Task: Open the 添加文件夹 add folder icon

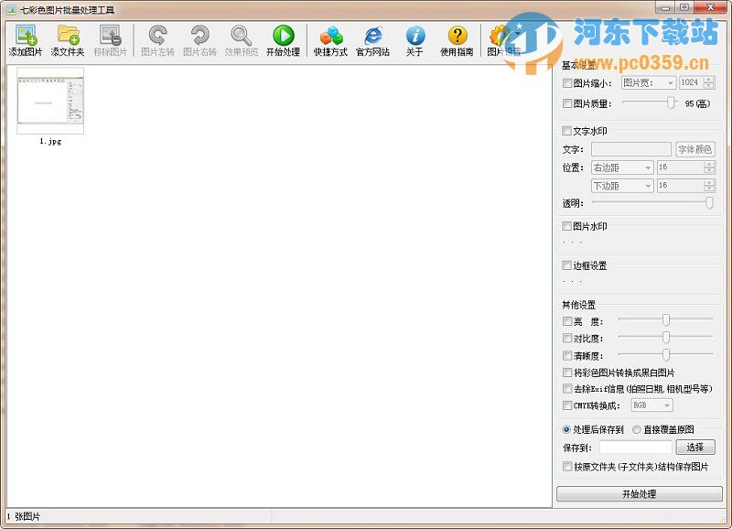Action: click(69, 38)
